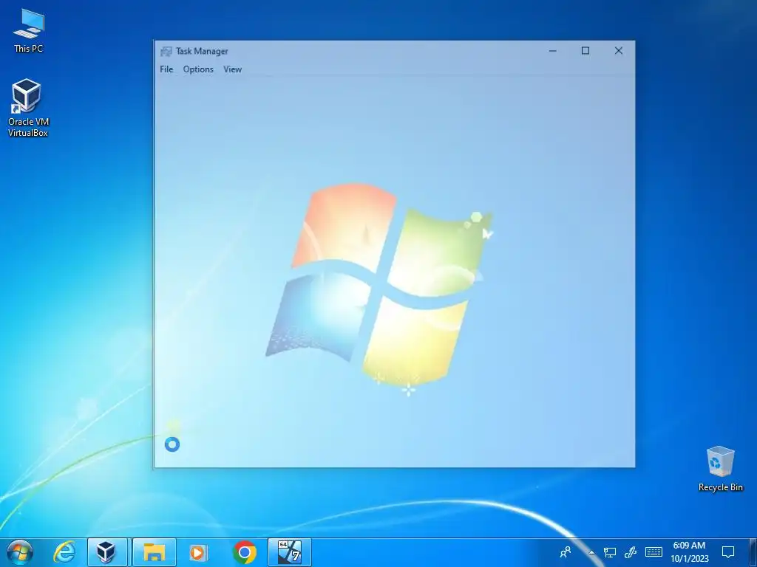The height and width of the screenshot is (567, 757).
Task: Open the Options menu in Task Manager
Action: [x=198, y=69]
